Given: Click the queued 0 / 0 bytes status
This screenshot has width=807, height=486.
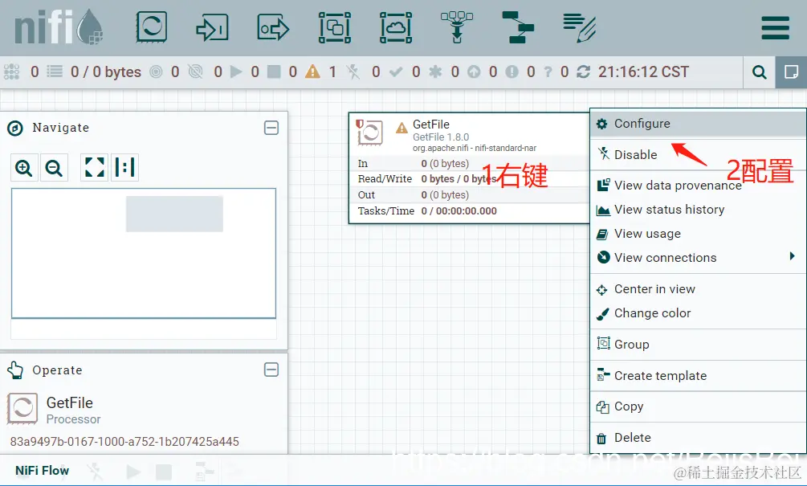Looking at the screenshot, I should coord(105,71).
